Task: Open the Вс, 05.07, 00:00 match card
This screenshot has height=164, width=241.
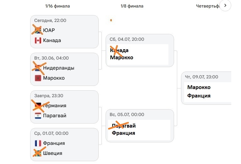Action: [140, 126]
